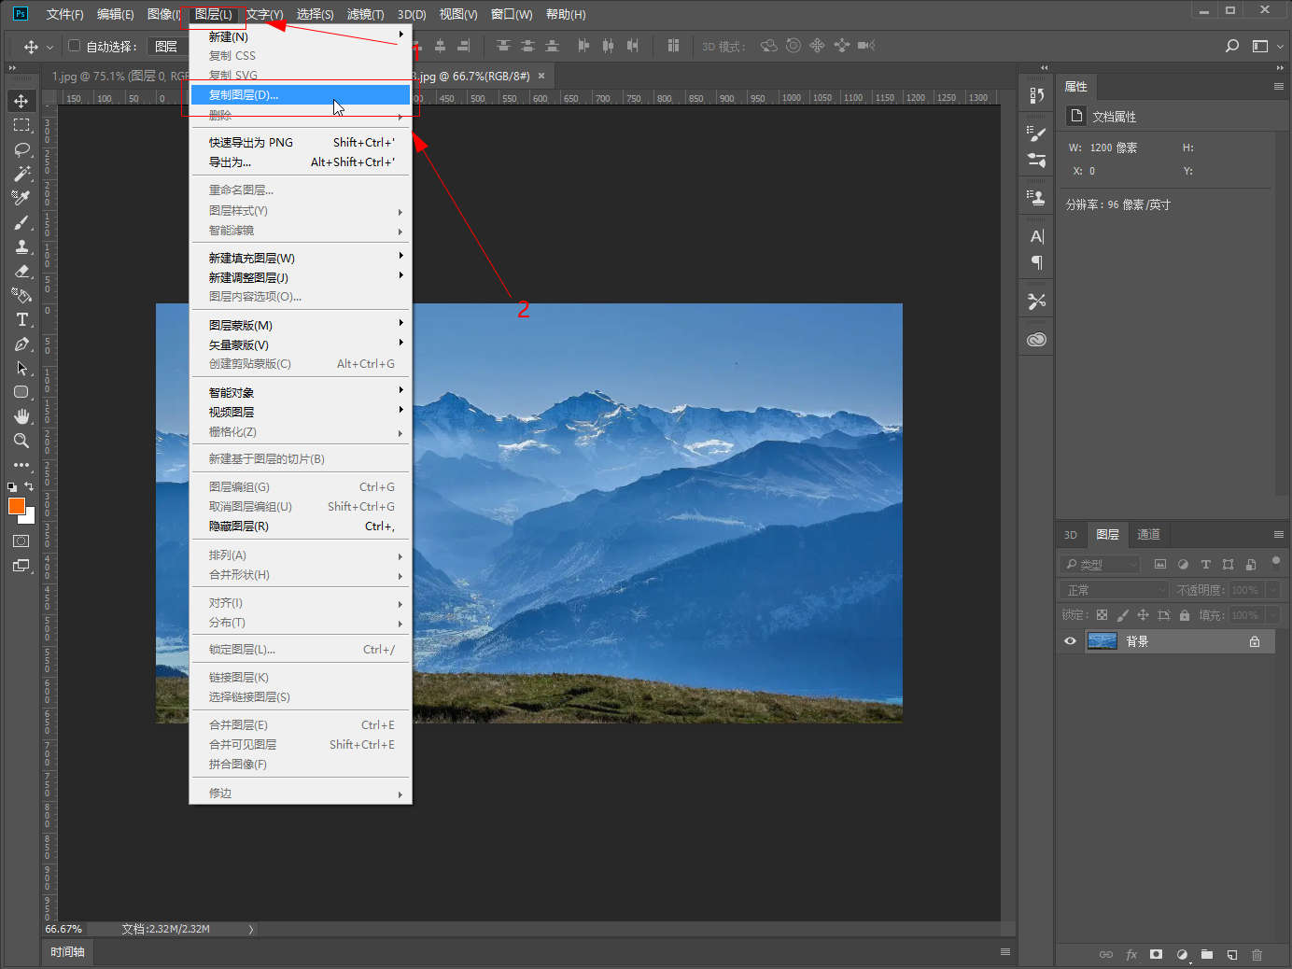Image resolution: width=1292 pixels, height=969 pixels.
Task: Swap foreground and background colors icon
Action: coord(29,486)
